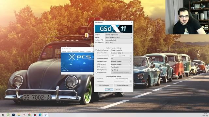Open Yandex browser taskbar icon
Image resolution: width=209 pixels, height=117 pixels.
pos(24,115)
